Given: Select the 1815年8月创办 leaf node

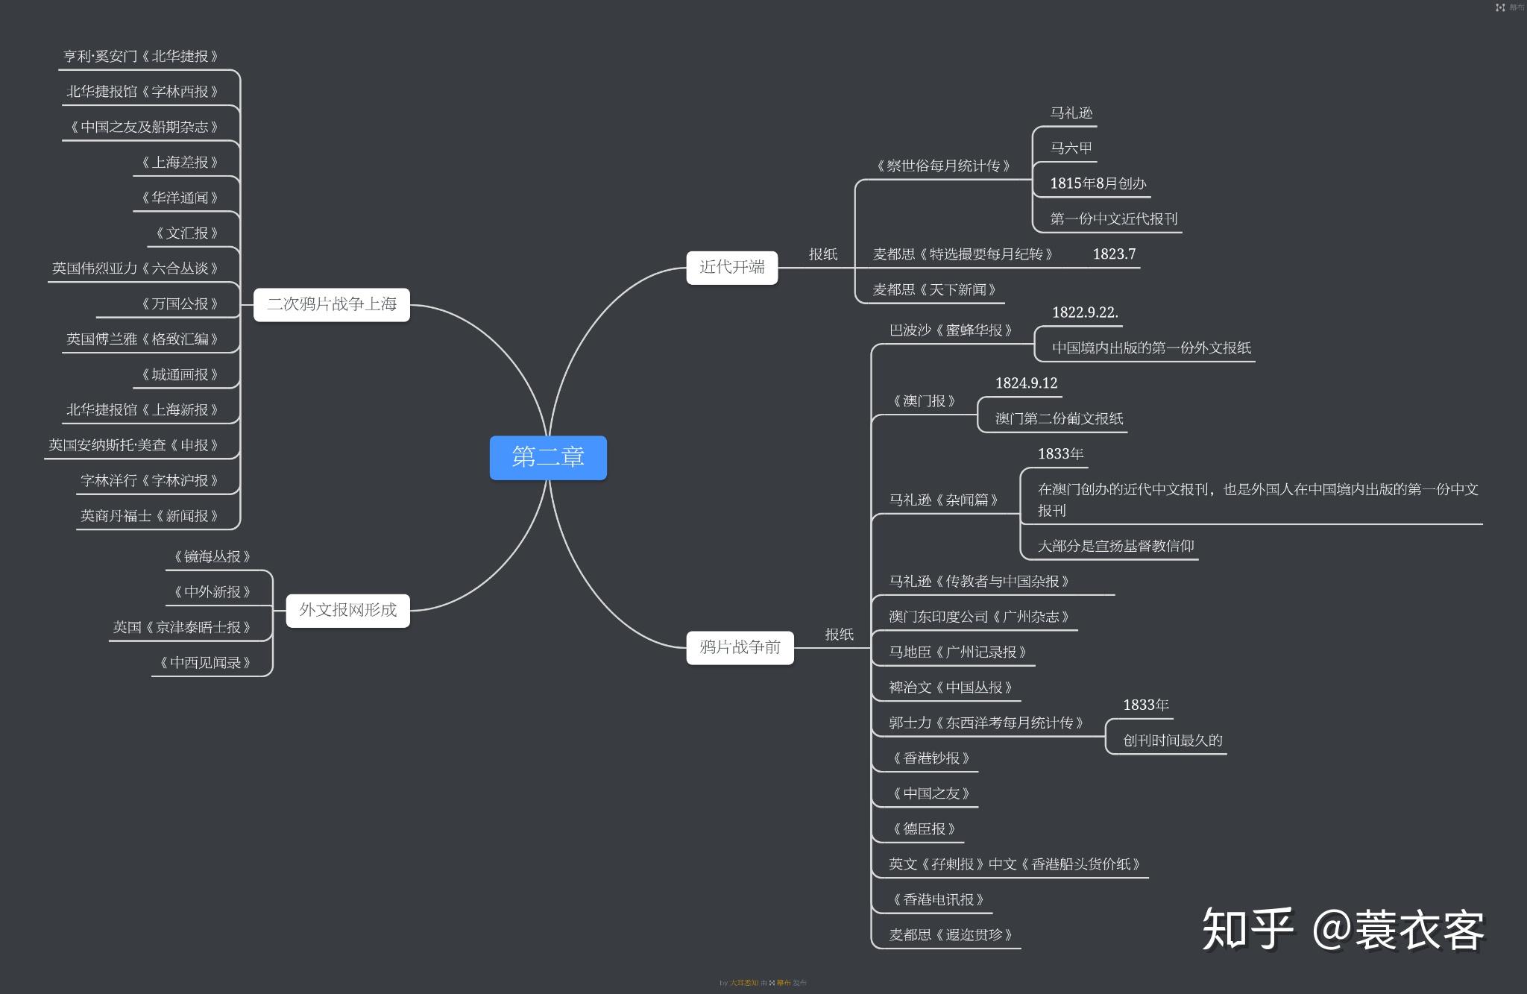Looking at the screenshot, I should (x=1098, y=183).
